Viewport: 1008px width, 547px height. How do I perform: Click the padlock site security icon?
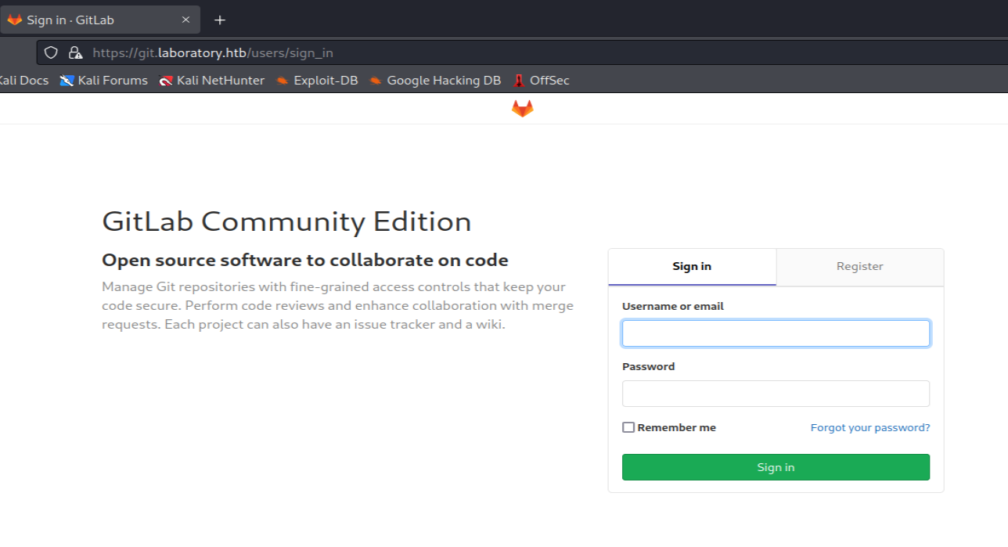click(x=75, y=53)
